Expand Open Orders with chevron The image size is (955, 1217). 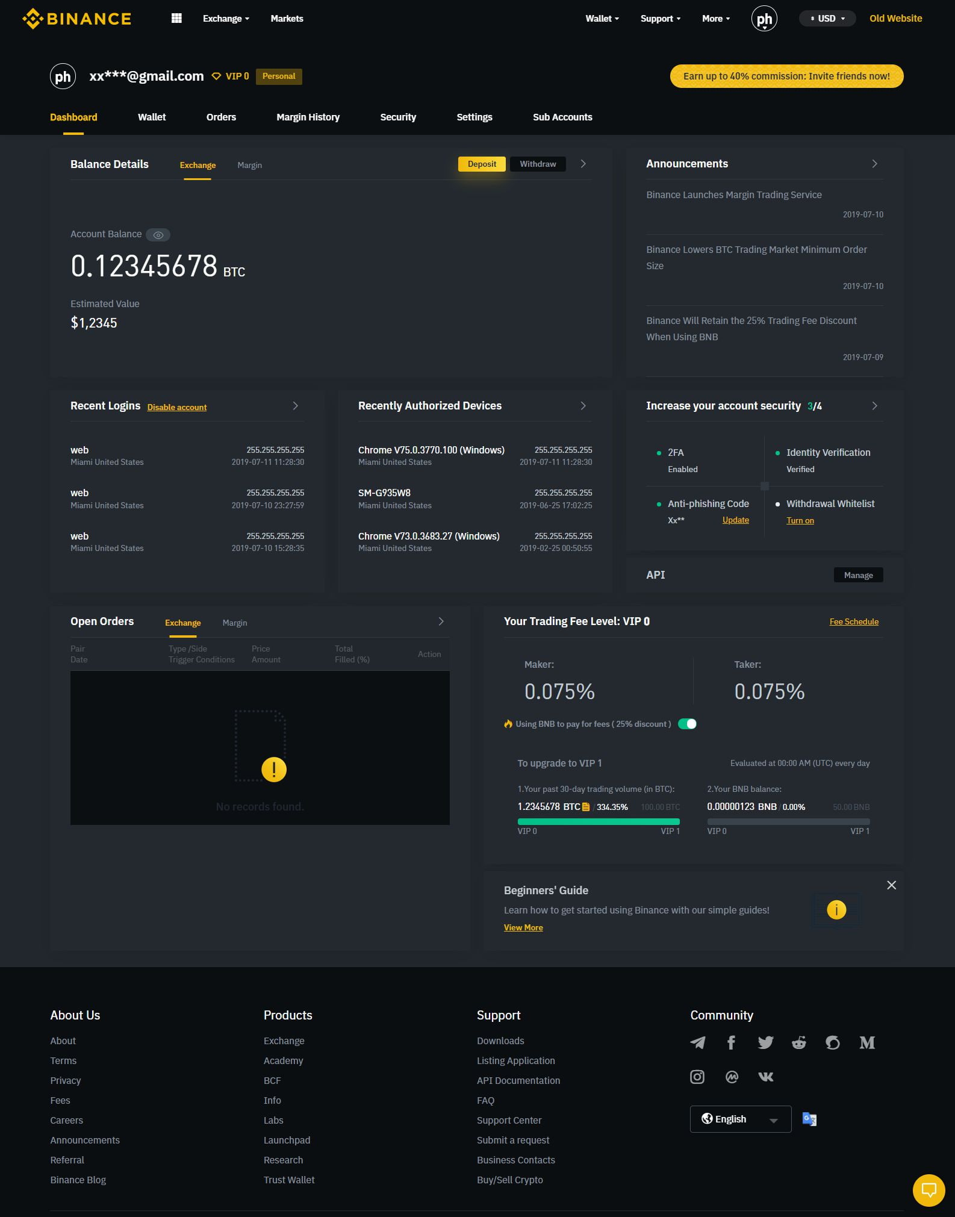point(441,621)
